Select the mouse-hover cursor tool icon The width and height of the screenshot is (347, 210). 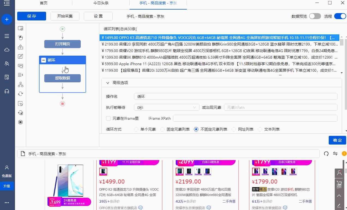(x=20, y=103)
